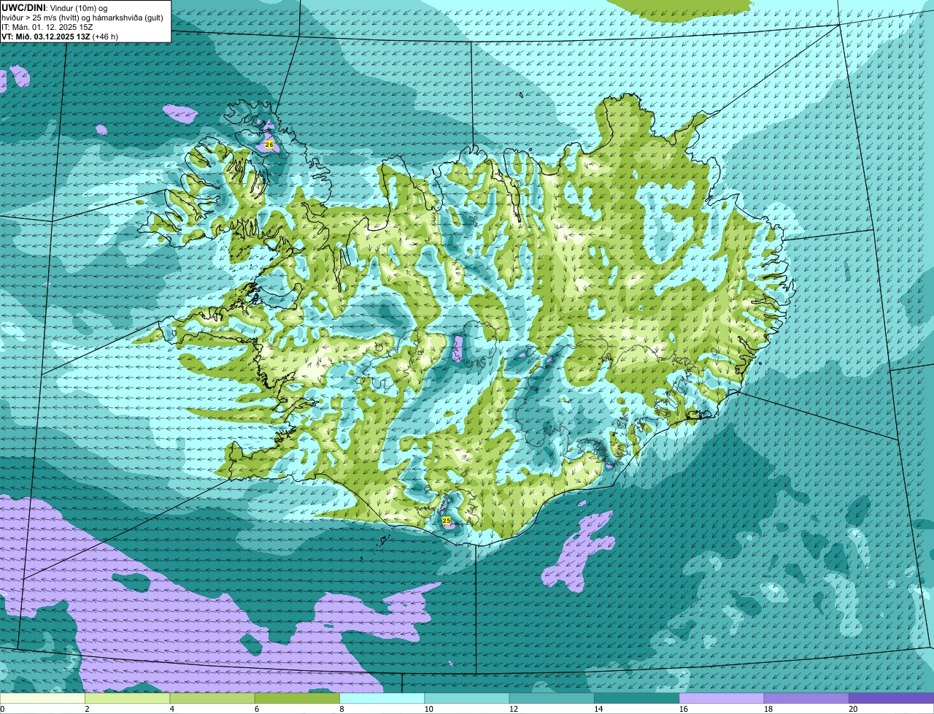This screenshot has height=714, width=934.
Task: Click the '10' tick label on the color scale
Action: coord(428,709)
